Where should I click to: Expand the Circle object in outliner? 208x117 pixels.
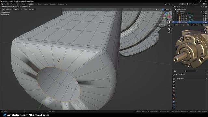click(177, 14)
